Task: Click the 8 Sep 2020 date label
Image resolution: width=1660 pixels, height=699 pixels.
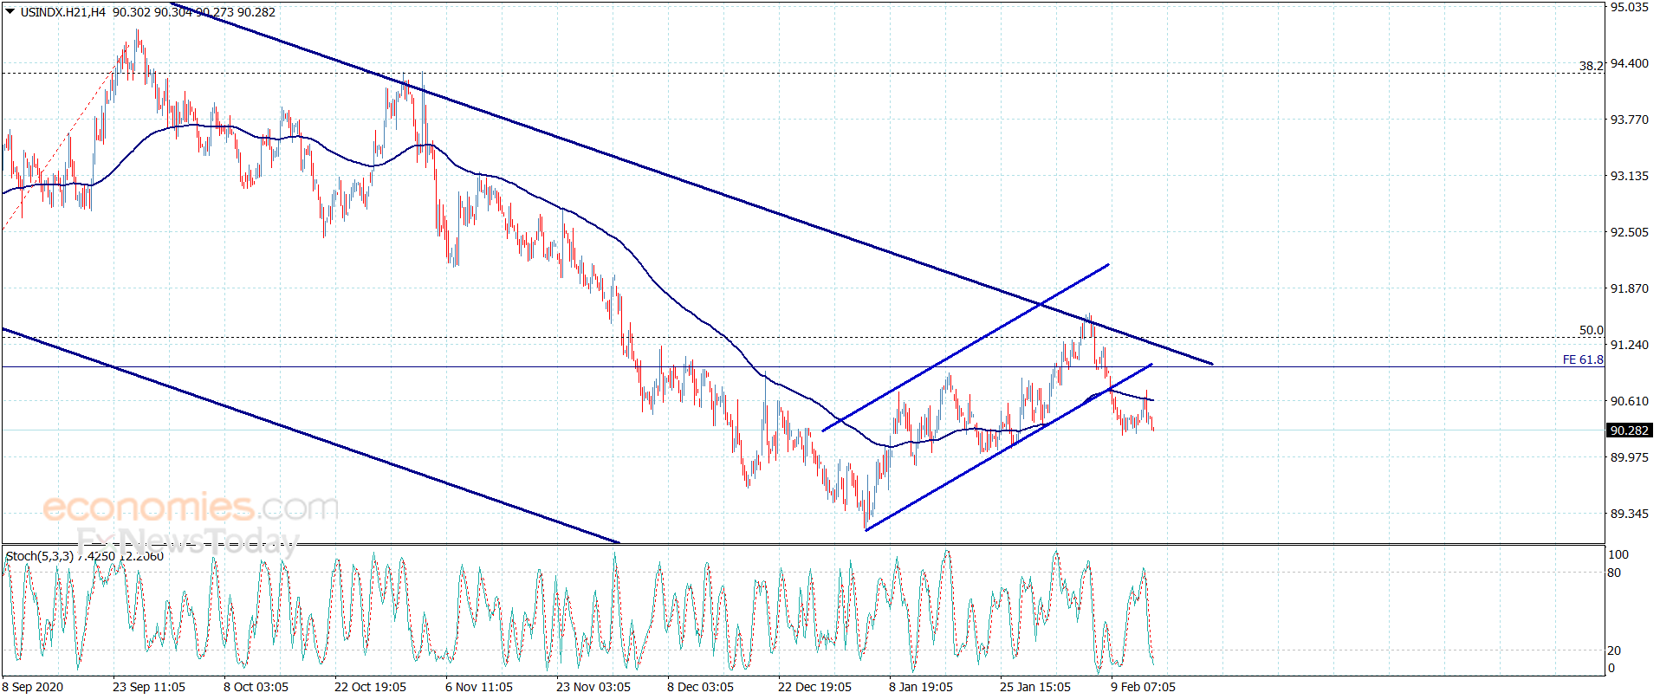Action: (x=33, y=687)
